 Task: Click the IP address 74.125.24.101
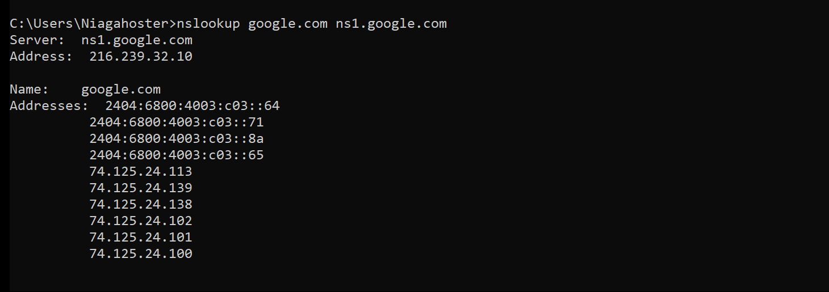(141, 238)
